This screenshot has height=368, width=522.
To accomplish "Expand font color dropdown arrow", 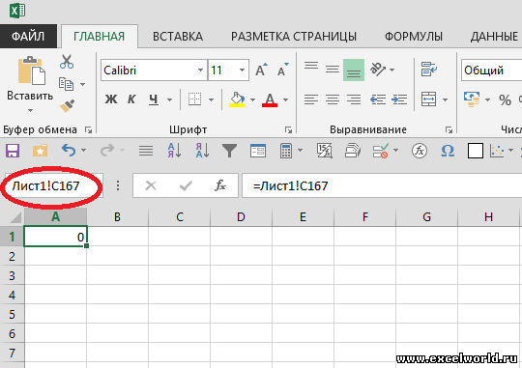I will click(x=285, y=99).
